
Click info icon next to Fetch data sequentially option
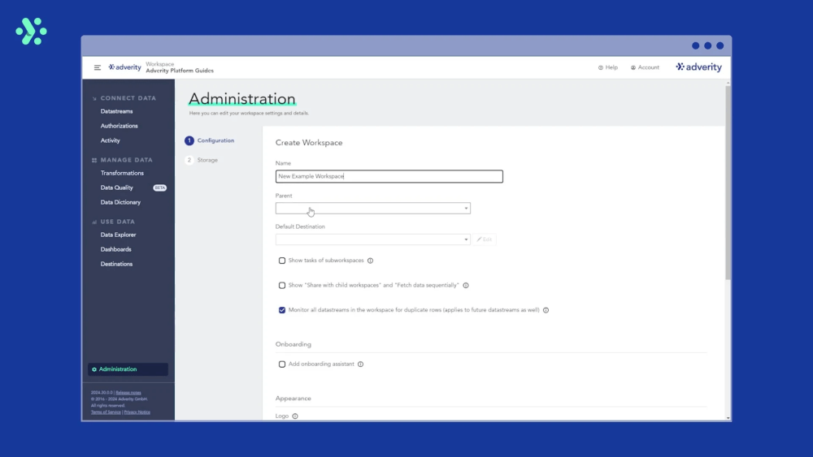[466, 285]
